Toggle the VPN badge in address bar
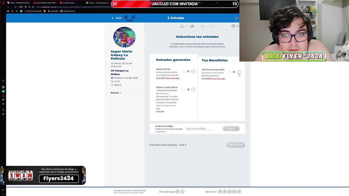 [x=21, y=7]
